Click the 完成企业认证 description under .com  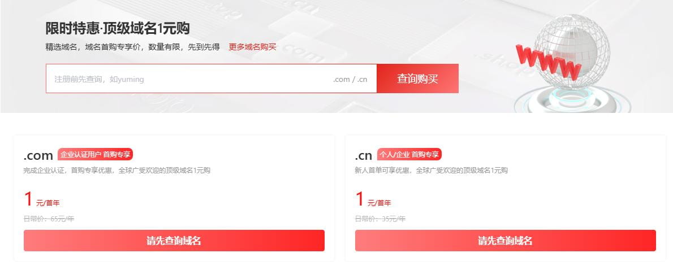[x=117, y=170]
